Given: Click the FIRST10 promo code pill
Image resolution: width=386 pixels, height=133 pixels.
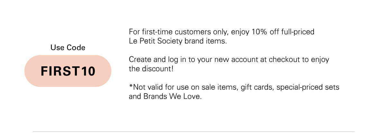Looking at the screenshot, I should point(68,71).
